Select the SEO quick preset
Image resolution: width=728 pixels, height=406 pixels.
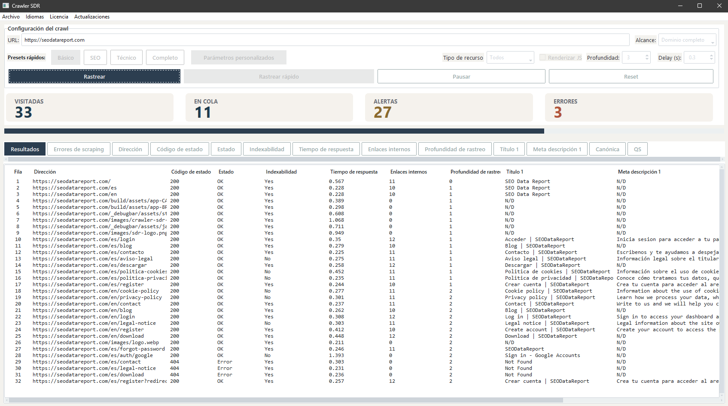pyautogui.click(x=95, y=57)
